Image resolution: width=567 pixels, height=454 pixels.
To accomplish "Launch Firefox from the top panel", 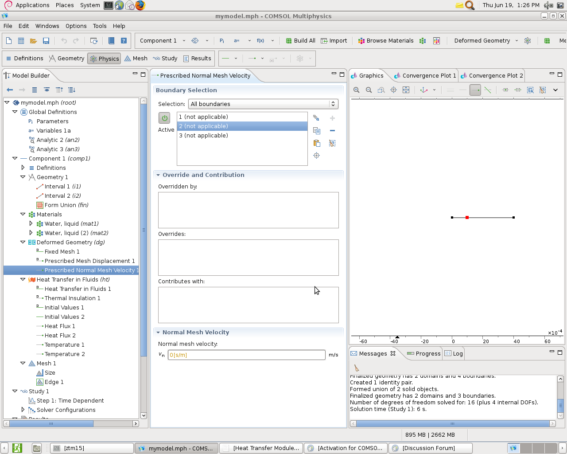I will pyautogui.click(x=140, y=5).
